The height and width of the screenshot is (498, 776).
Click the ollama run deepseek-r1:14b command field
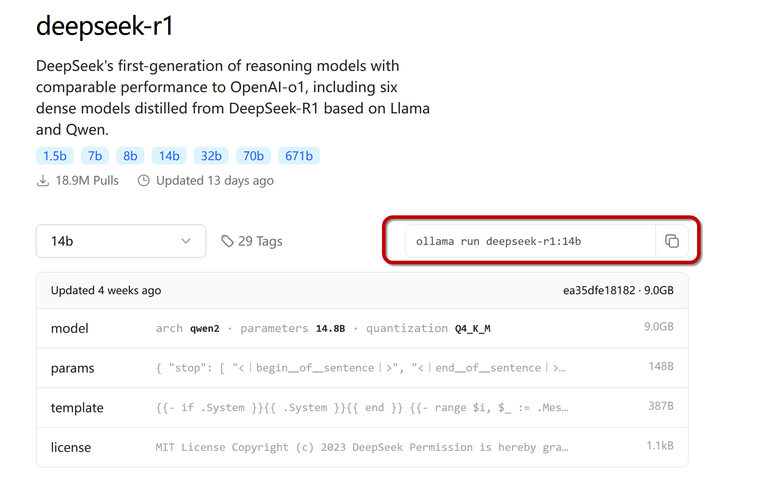530,241
